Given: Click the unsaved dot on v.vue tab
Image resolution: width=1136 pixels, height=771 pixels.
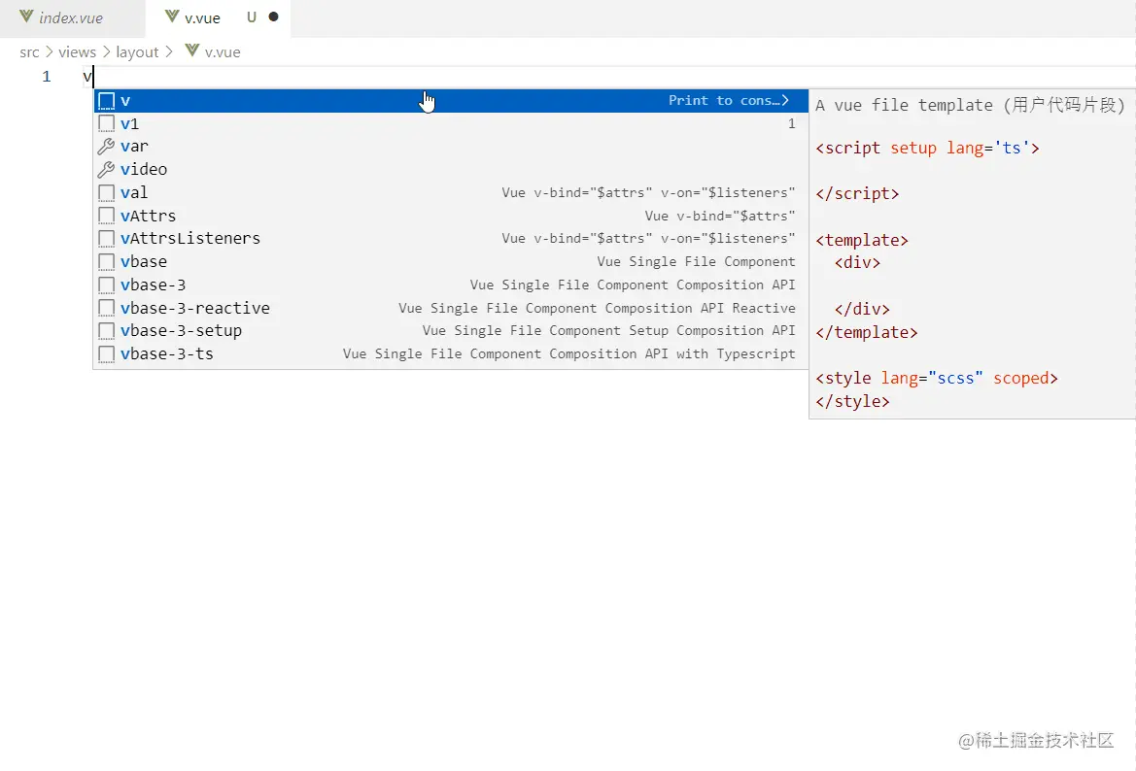Looking at the screenshot, I should click(273, 17).
